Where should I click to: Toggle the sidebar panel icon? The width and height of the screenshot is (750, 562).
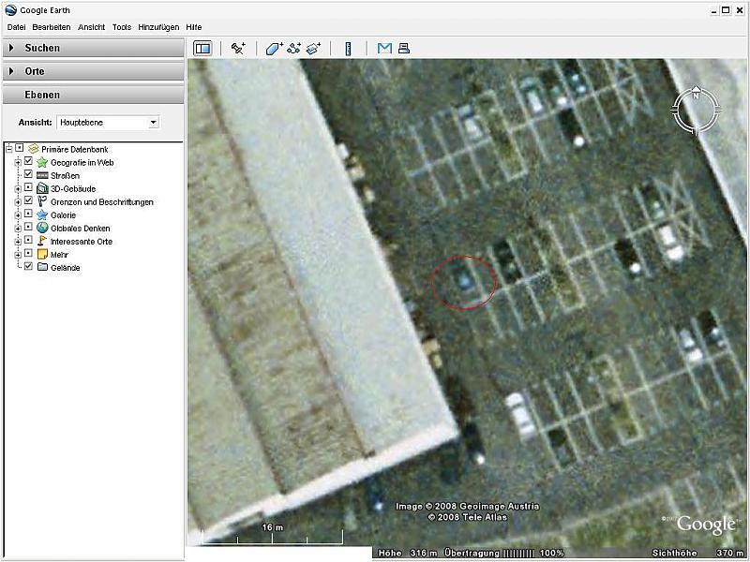tap(202, 49)
